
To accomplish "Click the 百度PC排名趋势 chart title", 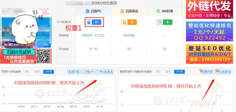I will click(x=11, y=72).
